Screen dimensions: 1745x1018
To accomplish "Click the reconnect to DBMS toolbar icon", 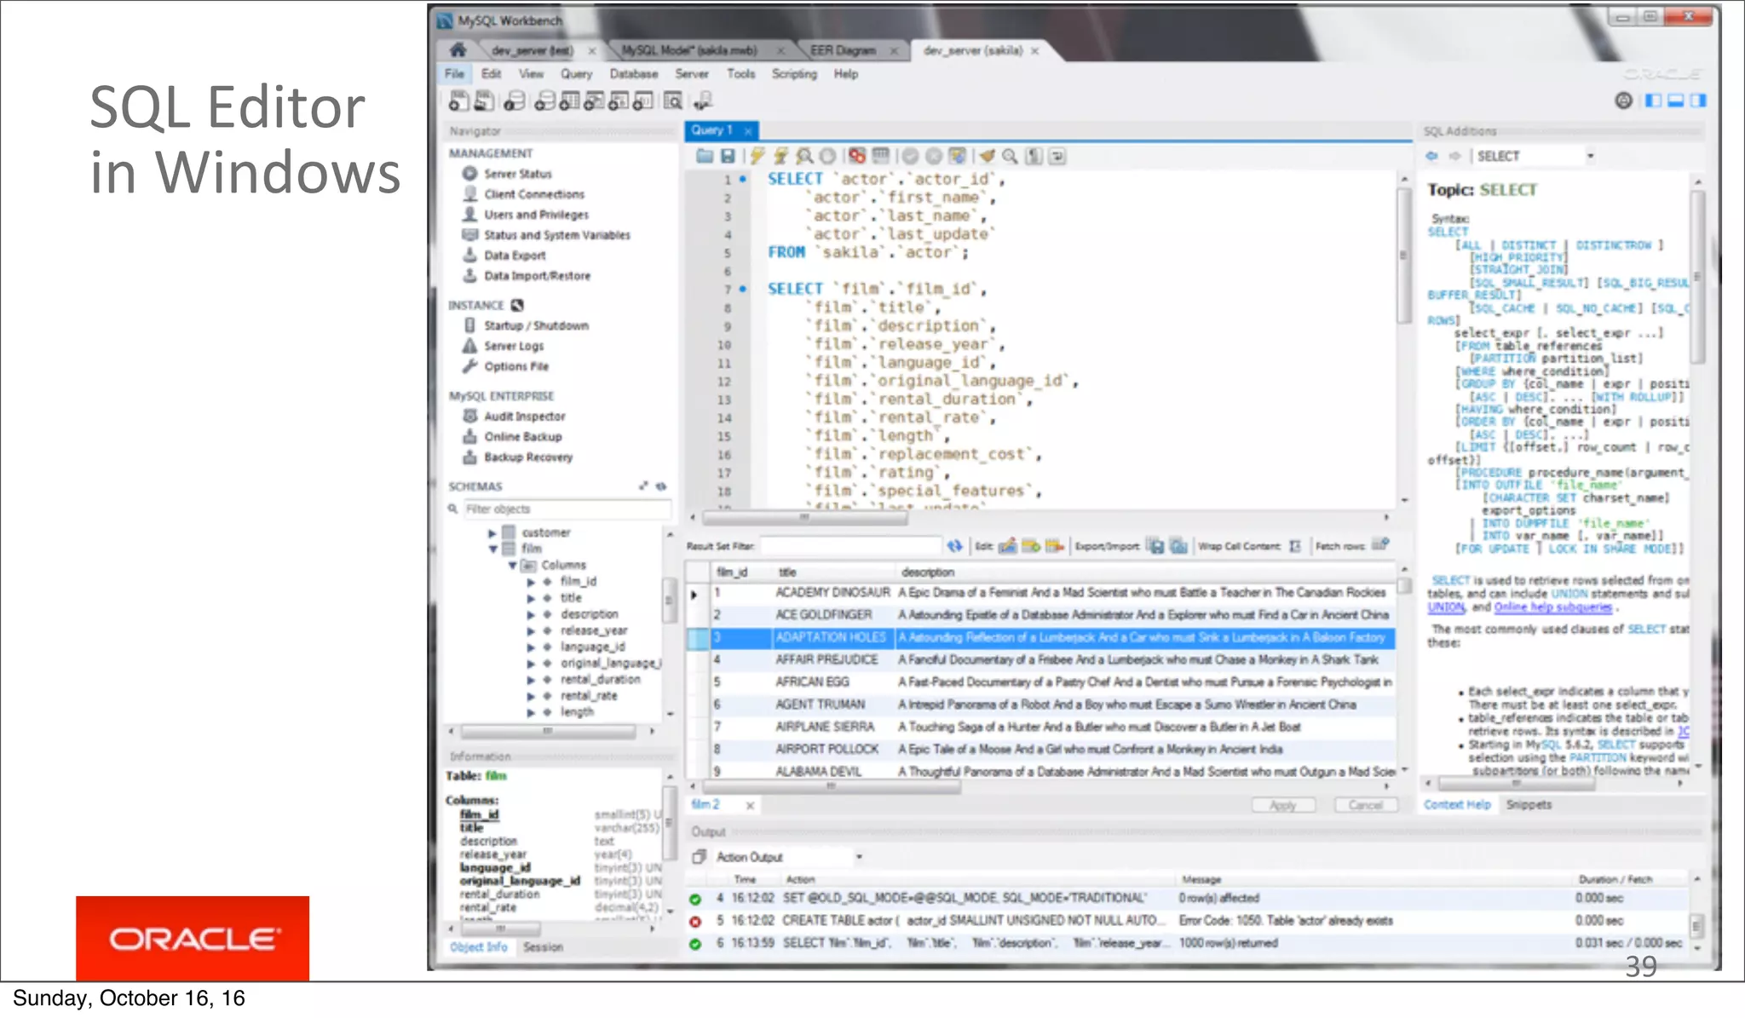I will 703,101.
